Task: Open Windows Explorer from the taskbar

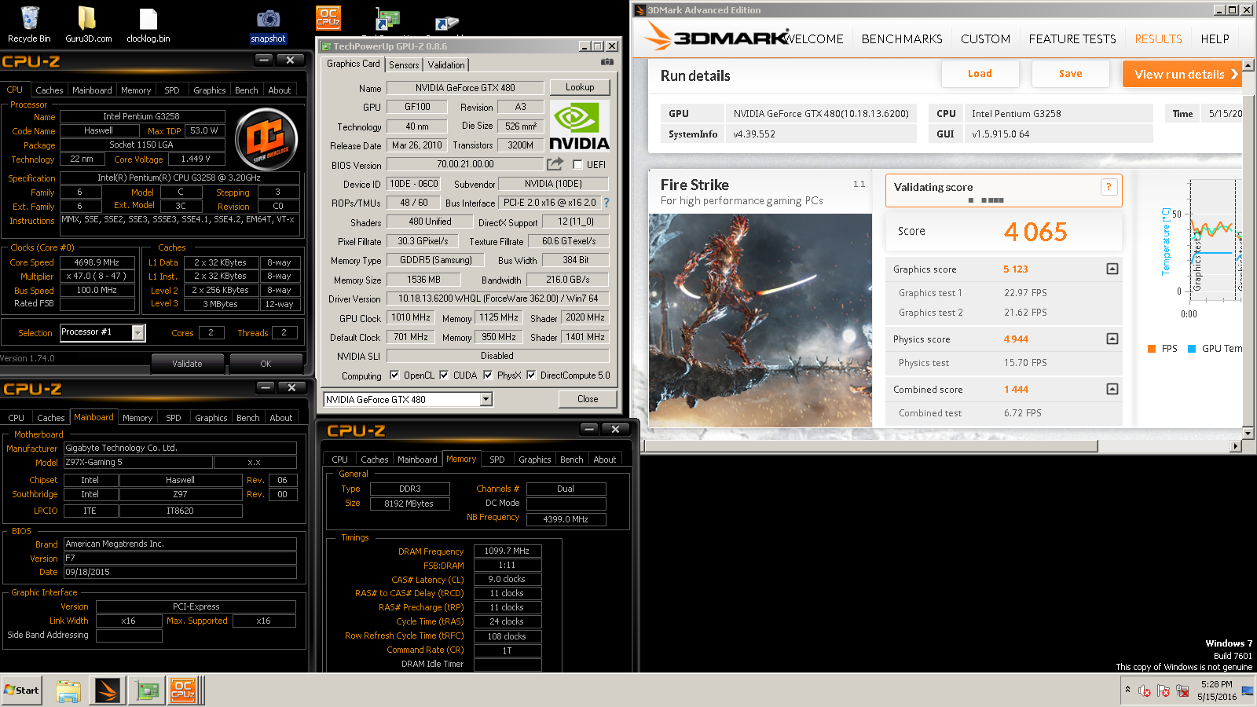Action: click(68, 691)
